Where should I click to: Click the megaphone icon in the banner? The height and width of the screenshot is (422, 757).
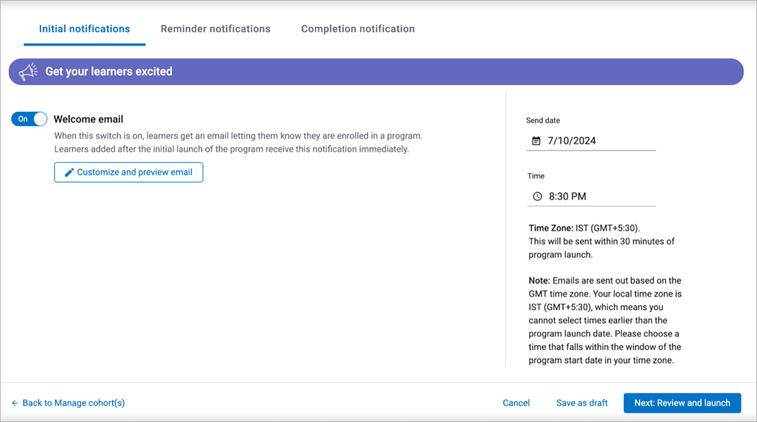pos(28,72)
